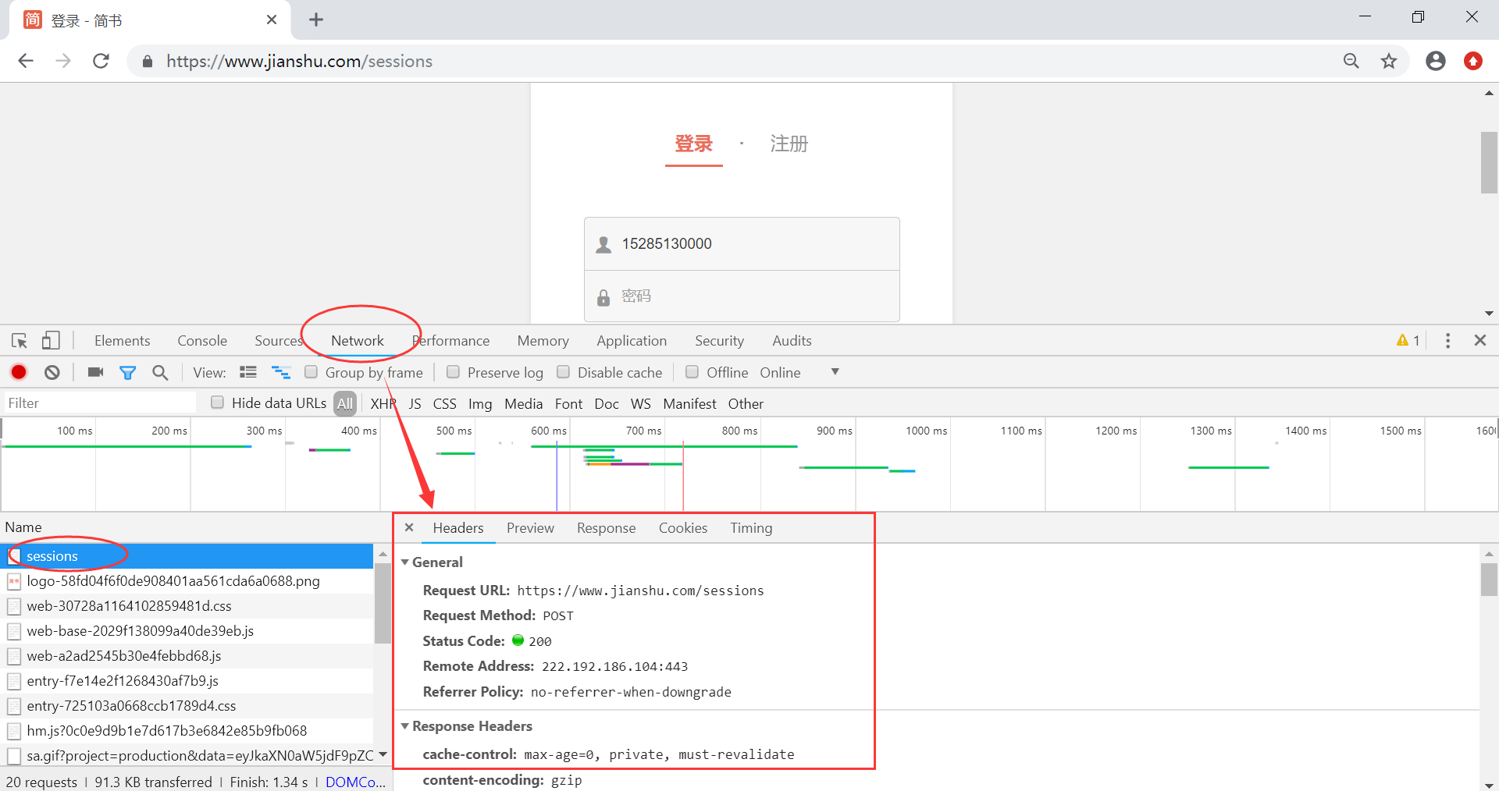Close the request details pane
The height and width of the screenshot is (791, 1499).
click(x=409, y=528)
